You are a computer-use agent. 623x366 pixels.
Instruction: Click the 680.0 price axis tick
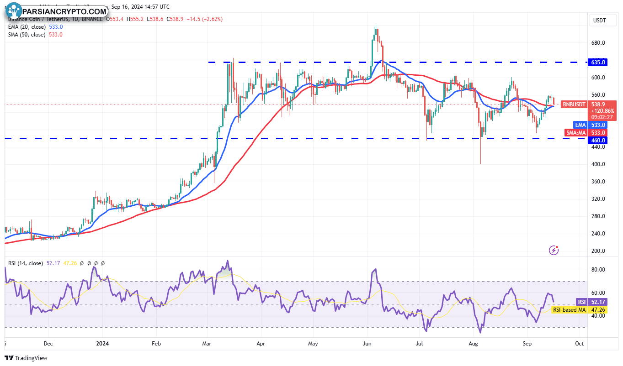(x=599, y=43)
